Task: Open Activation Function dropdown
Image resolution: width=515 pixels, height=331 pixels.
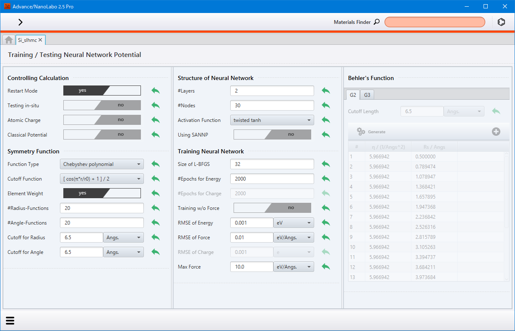Action: click(x=272, y=120)
